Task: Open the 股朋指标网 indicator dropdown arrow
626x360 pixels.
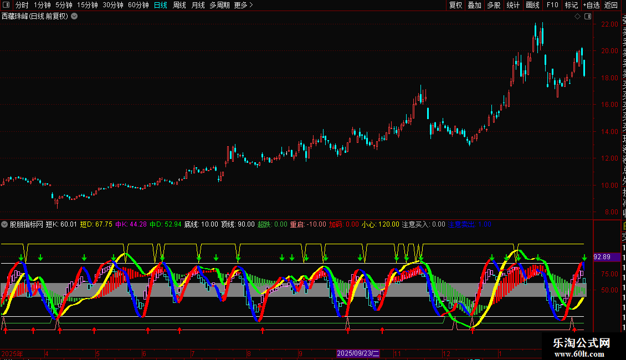Action: point(5,225)
